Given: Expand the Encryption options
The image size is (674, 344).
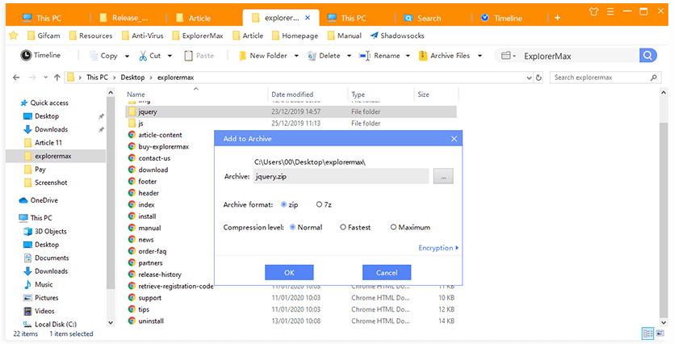Looking at the screenshot, I should tap(438, 248).
